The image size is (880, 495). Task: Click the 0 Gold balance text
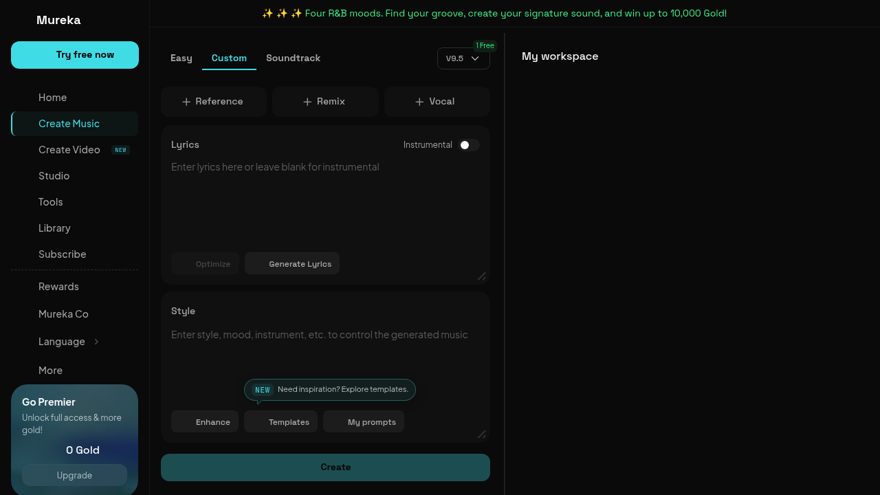click(x=82, y=450)
